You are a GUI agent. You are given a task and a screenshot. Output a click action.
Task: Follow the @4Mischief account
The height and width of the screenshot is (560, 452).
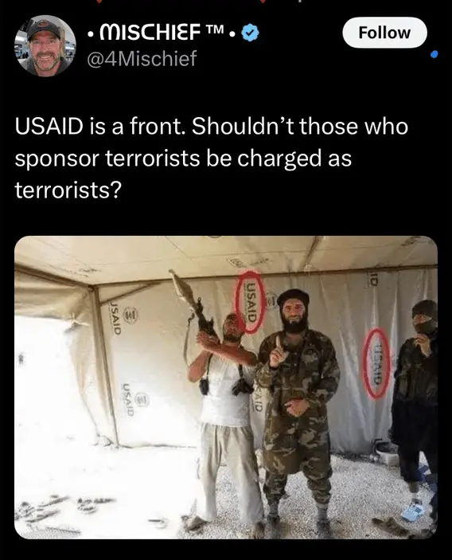(x=384, y=33)
